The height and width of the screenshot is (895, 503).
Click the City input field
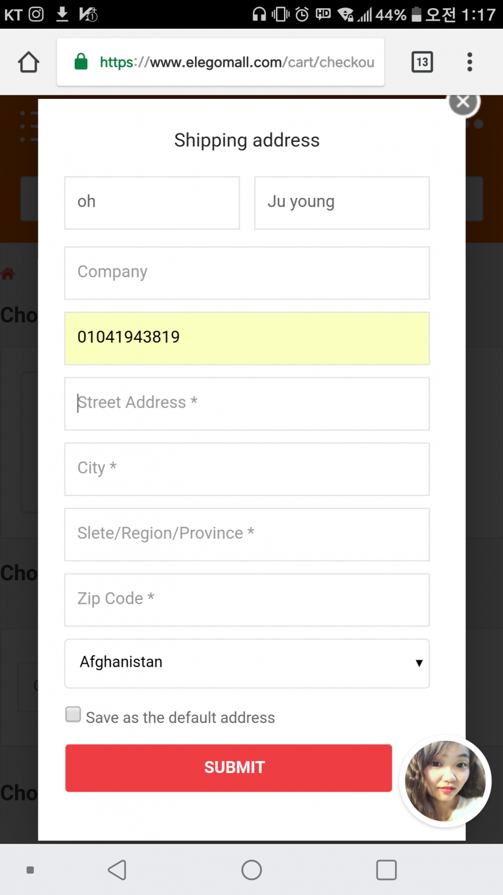point(247,469)
